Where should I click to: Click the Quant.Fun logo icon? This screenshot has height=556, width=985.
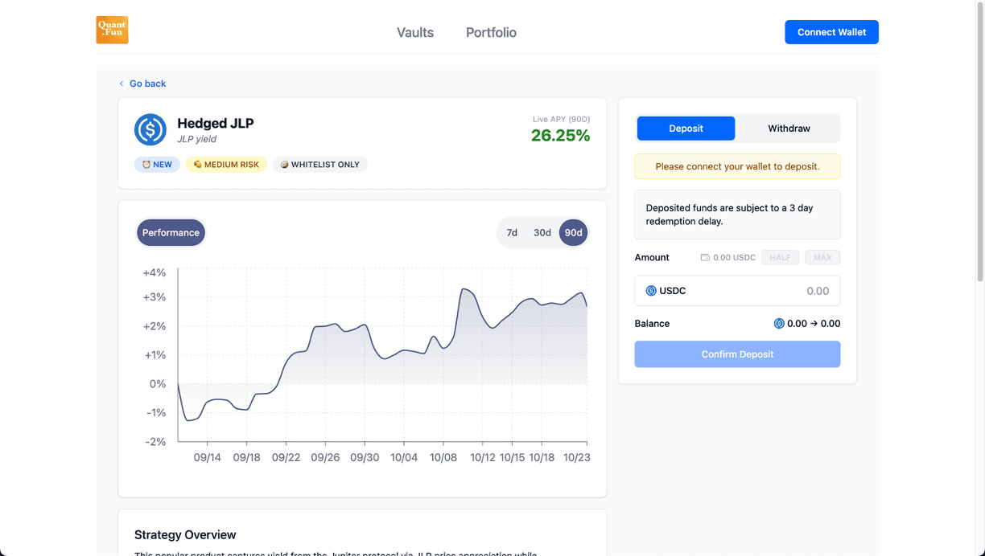(x=112, y=31)
